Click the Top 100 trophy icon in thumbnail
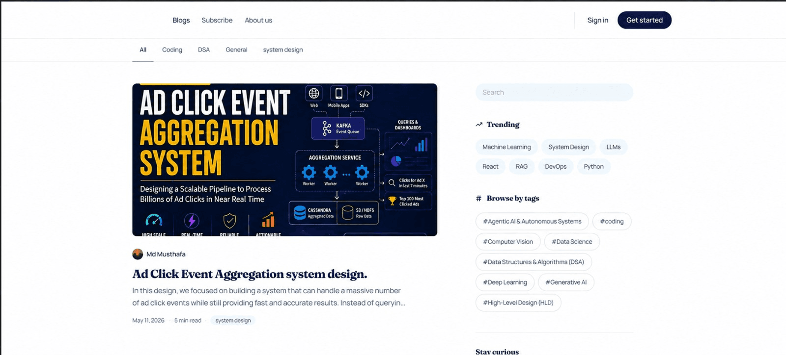 [392, 201]
